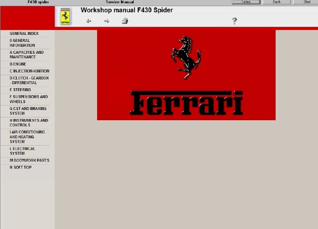Select B ENGINE chapter
The height and width of the screenshot is (229, 318).
tap(18, 64)
